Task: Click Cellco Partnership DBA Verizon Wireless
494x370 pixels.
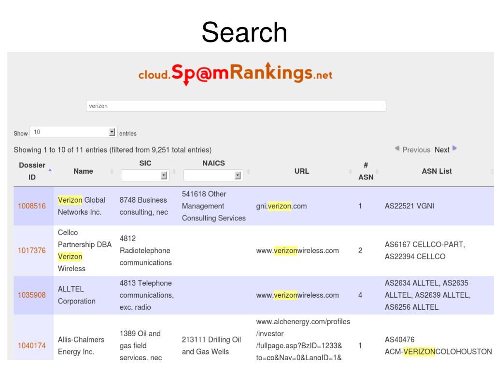Action: [85, 250]
